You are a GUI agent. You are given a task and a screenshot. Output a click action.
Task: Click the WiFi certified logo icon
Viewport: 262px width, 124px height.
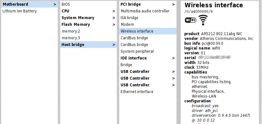(190, 20)
